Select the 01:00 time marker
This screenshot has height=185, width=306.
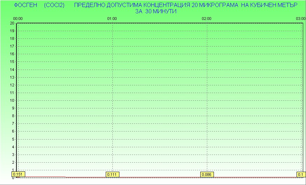112,19
